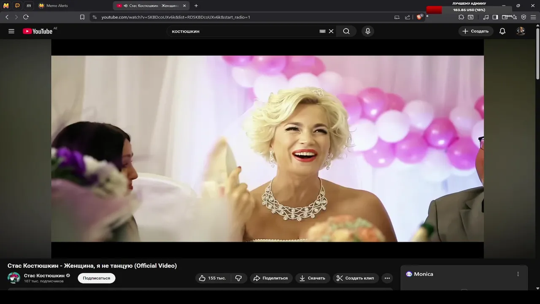
Task: Open site settings icon in address bar
Action: (x=94, y=17)
